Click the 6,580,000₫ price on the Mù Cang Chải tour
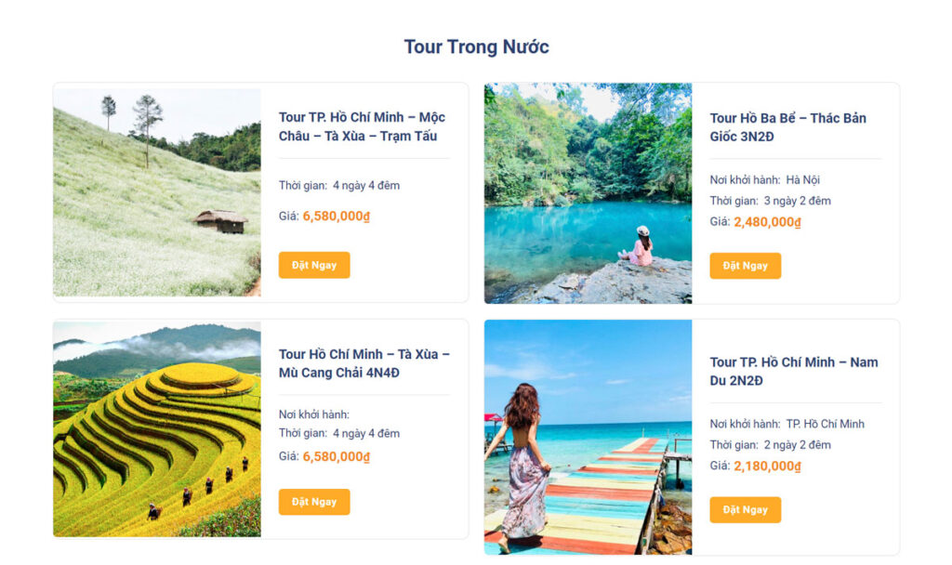 point(336,456)
